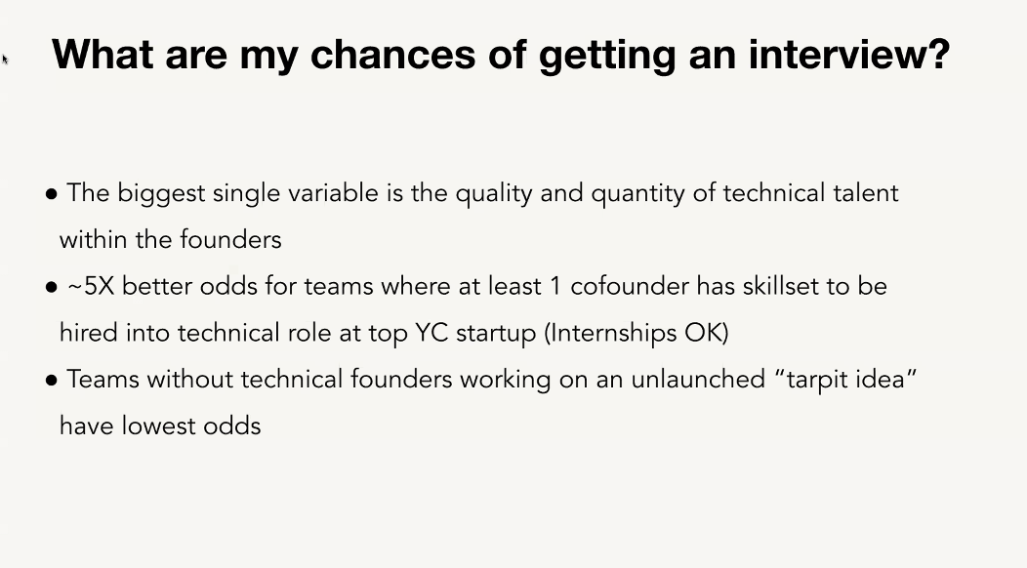Click the word "unlaunched" in third bullet
This screenshot has width=1027, height=568.
[x=698, y=380]
